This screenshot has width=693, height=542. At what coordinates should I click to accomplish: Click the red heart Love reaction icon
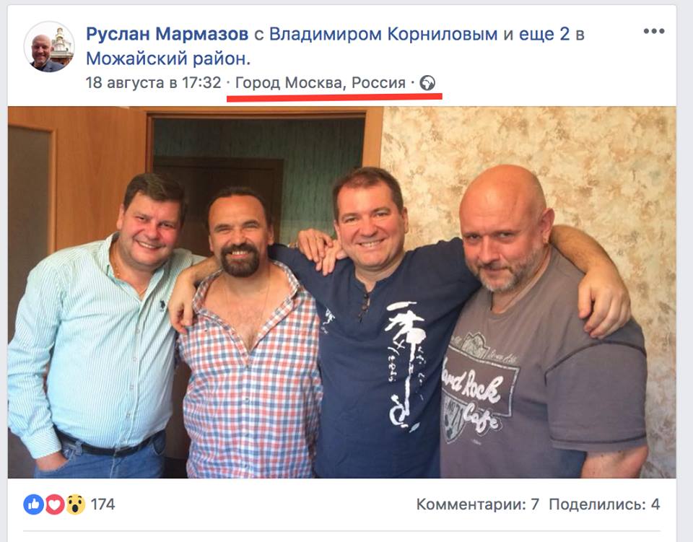[55, 504]
